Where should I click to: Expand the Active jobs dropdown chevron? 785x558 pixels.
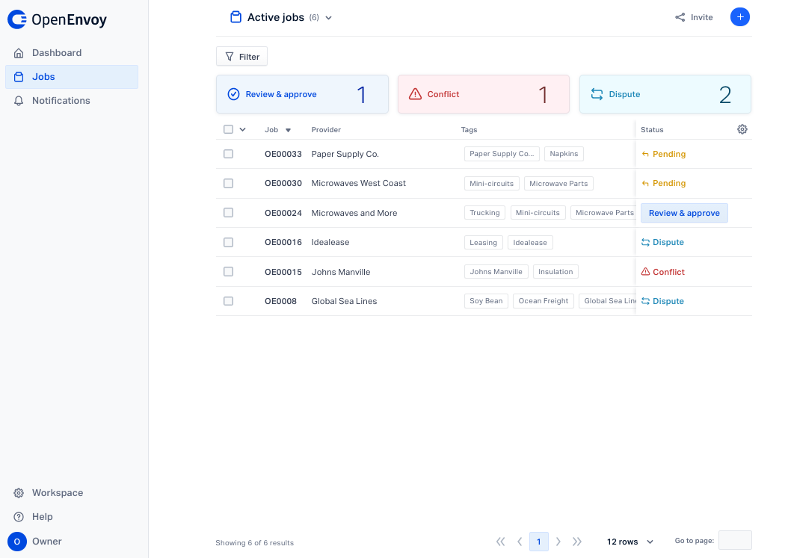coord(328,18)
